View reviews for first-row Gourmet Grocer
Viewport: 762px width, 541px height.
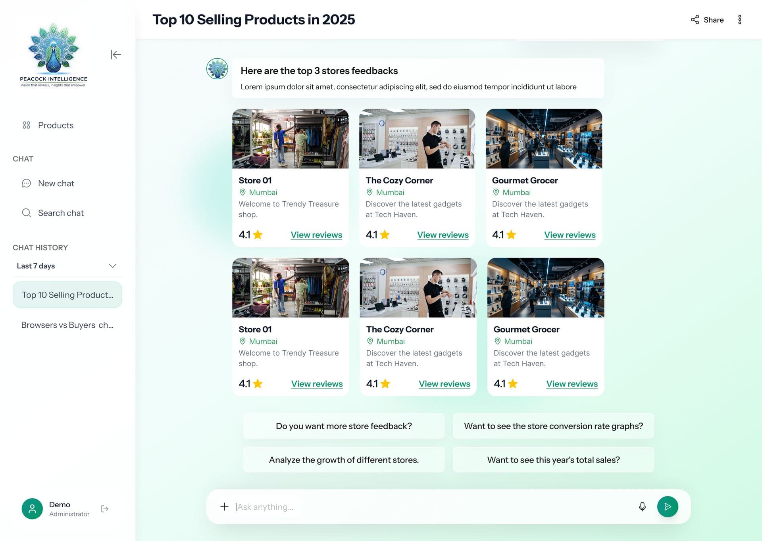click(x=570, y=235)
